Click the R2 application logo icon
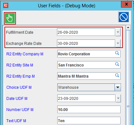134x125 pixels. [6, 5]
